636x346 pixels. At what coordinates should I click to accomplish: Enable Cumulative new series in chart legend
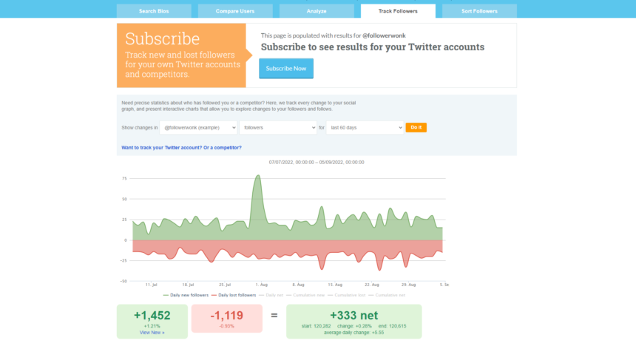click(309, 294)
